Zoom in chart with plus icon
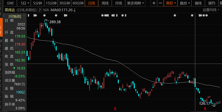The height and width of the screenshot is (112, 222). (154, 3)
